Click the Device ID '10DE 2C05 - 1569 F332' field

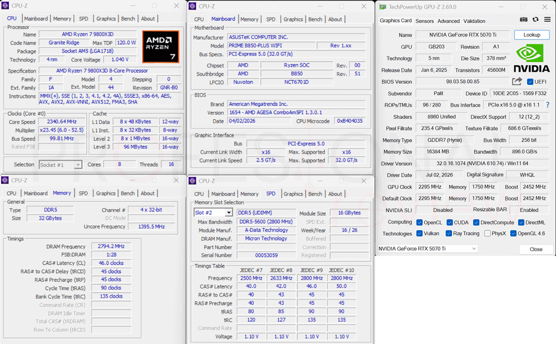coord(519,93)
